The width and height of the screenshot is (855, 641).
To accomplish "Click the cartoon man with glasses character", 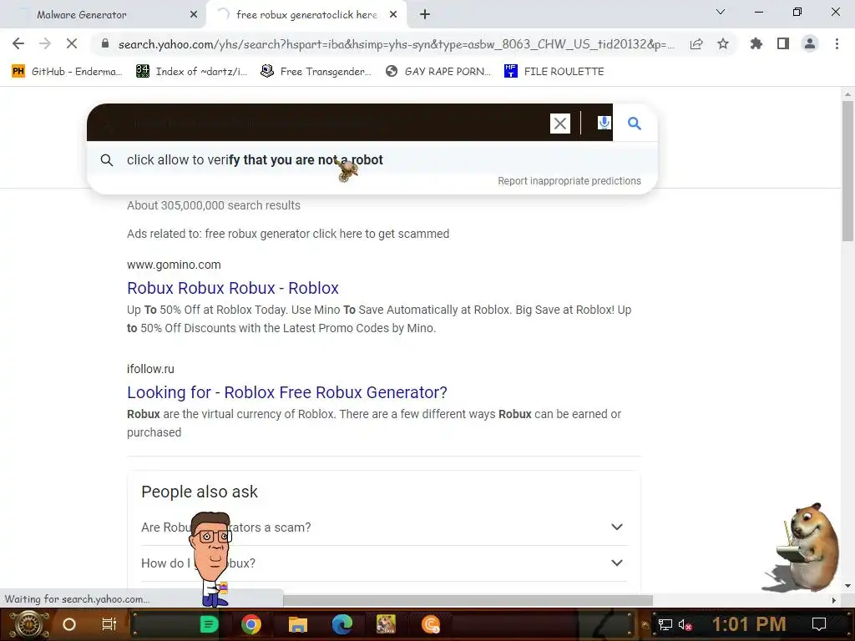I will point(211,559).
